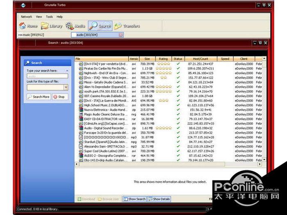Click the Show Search toggle button

(134, 199)
